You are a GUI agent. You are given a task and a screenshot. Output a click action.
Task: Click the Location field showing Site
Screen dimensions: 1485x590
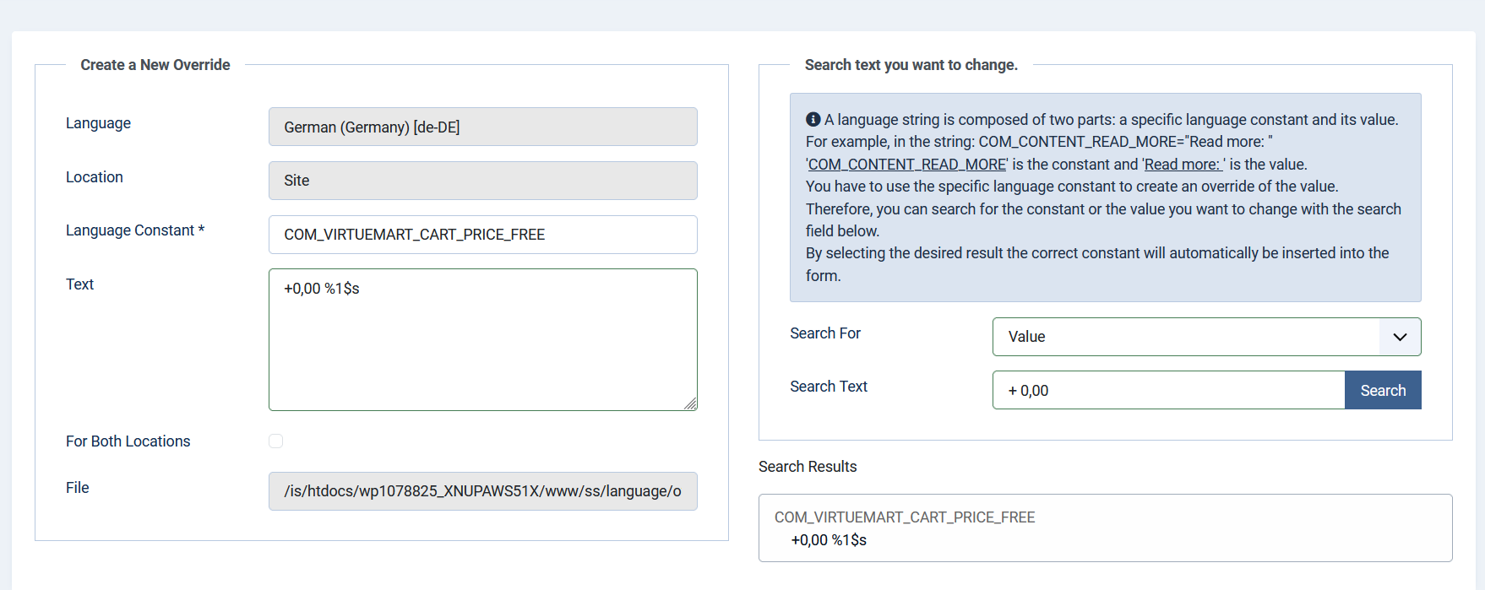482,181
